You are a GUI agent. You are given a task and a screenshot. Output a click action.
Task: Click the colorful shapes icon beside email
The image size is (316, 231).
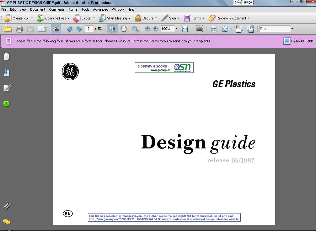[x=56, y=29]
